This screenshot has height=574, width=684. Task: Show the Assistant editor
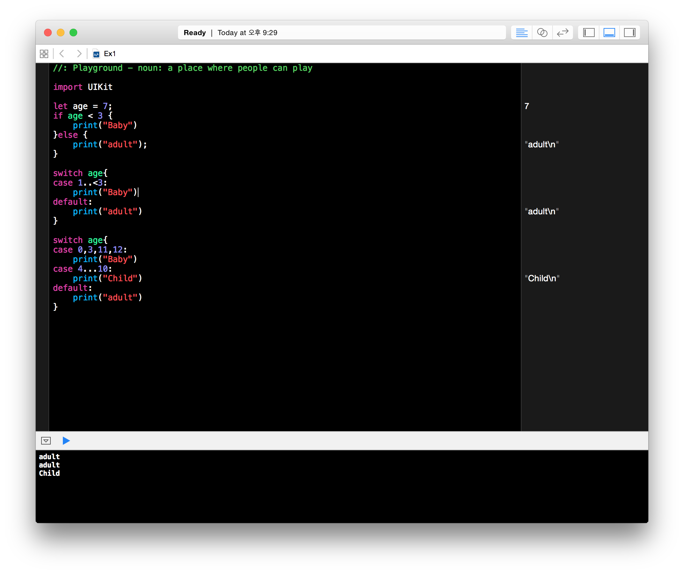click(542, 33)
